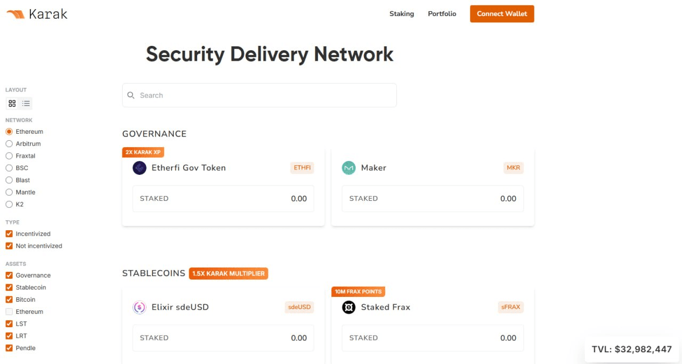Viewport: 682px width, 364px height.
Task: Uncheck the Incentivized type checkbox
Action: click(9, 234)
